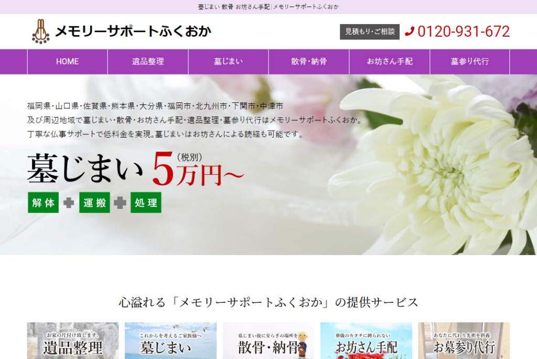Click the juzu beads logo icon
Viewport: 537px width, 359px height.
click(39, 31)
